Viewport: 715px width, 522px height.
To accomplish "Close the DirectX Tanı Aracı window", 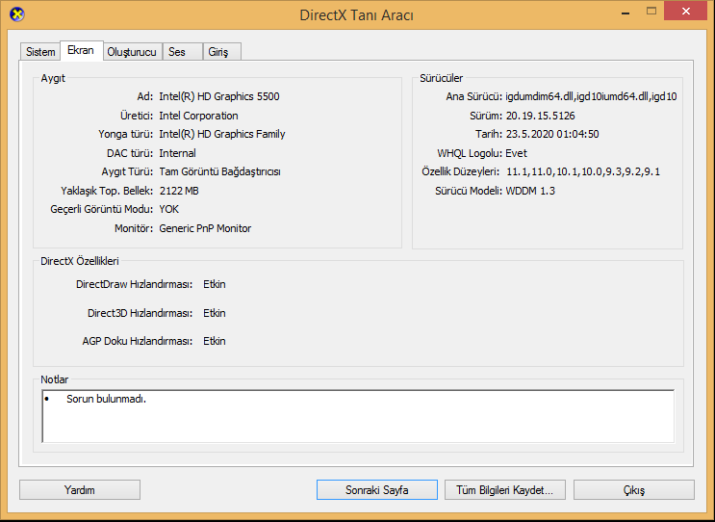I will tap(686, 12).
